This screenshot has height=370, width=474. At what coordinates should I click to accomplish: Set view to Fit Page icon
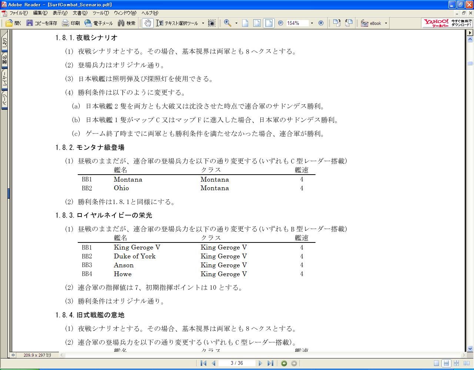(x=257, y=23)
